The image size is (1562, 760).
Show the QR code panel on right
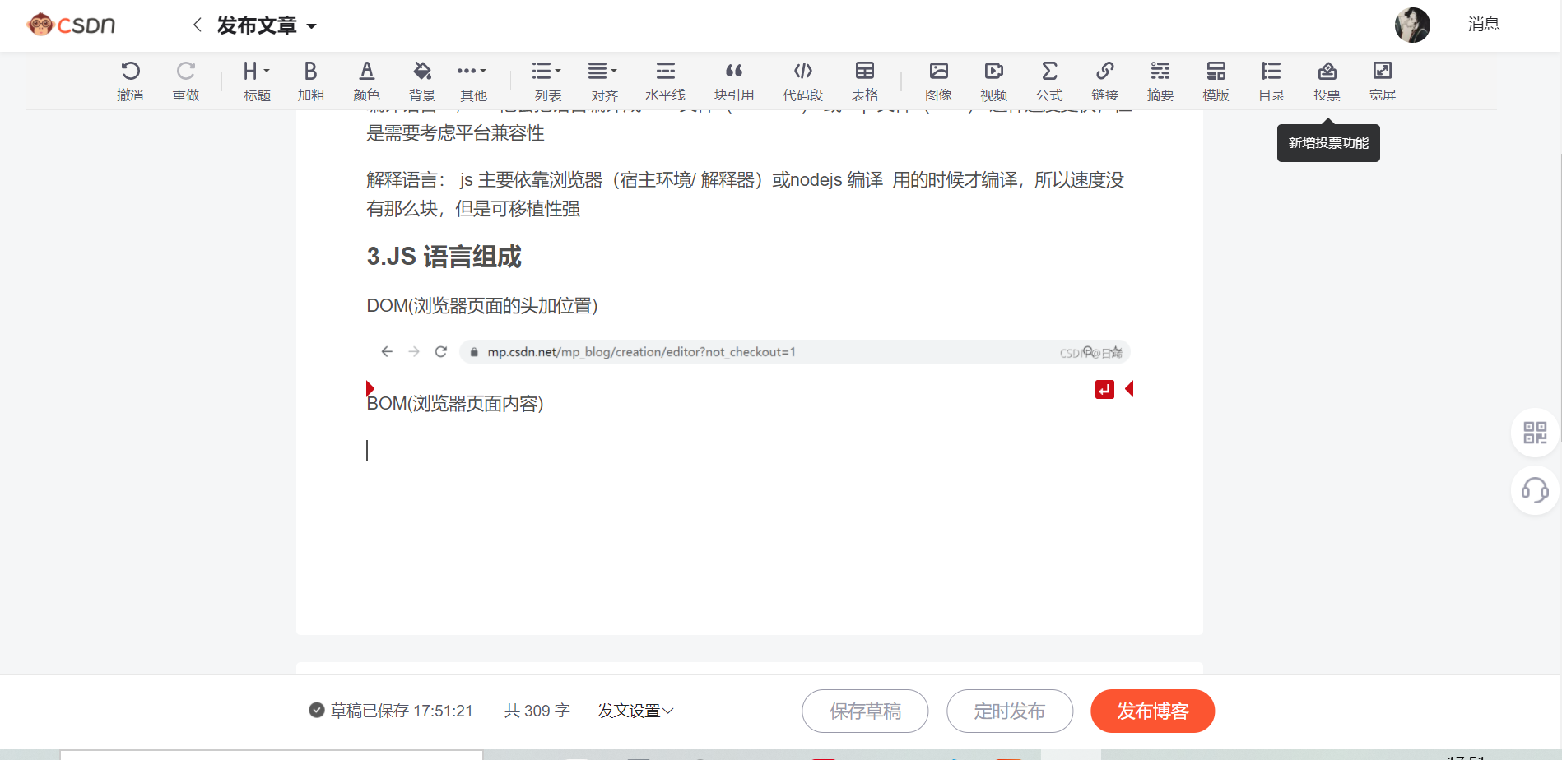point(1534,432)
